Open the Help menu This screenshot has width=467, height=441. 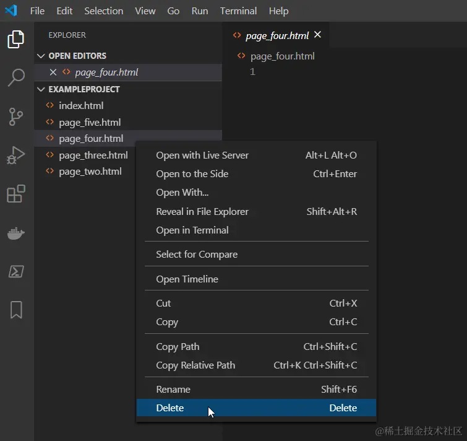pos(278,11)
